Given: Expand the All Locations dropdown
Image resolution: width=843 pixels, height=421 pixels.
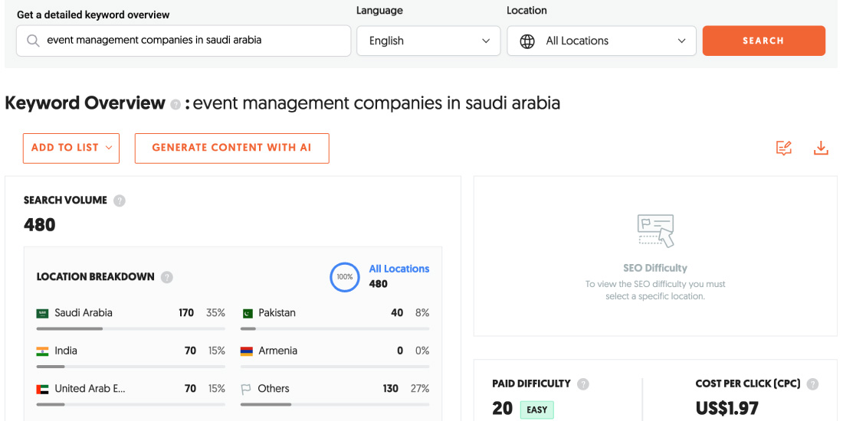Looking at the screenshot, I should pos(602,41).
